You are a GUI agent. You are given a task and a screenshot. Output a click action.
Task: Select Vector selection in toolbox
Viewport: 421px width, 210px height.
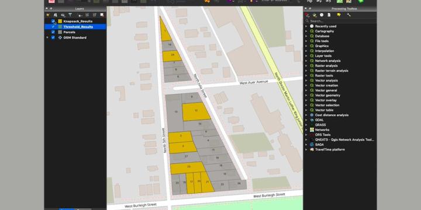click(x=327, y=105)
